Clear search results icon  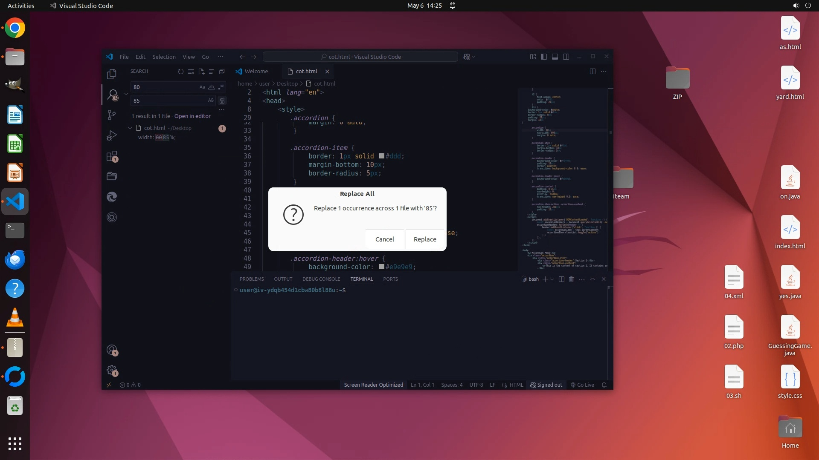click(191, 72)
